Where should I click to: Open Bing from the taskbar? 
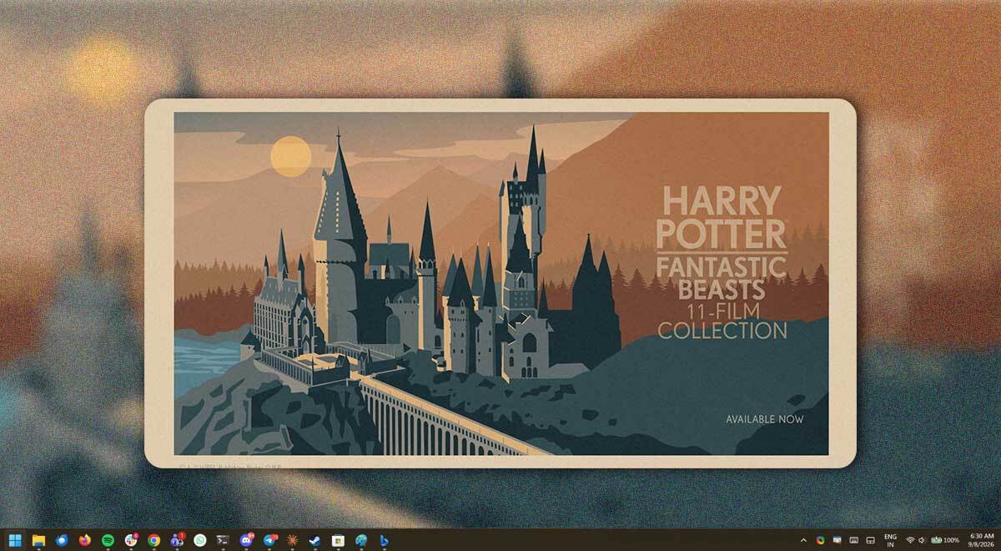coord(384,540)
